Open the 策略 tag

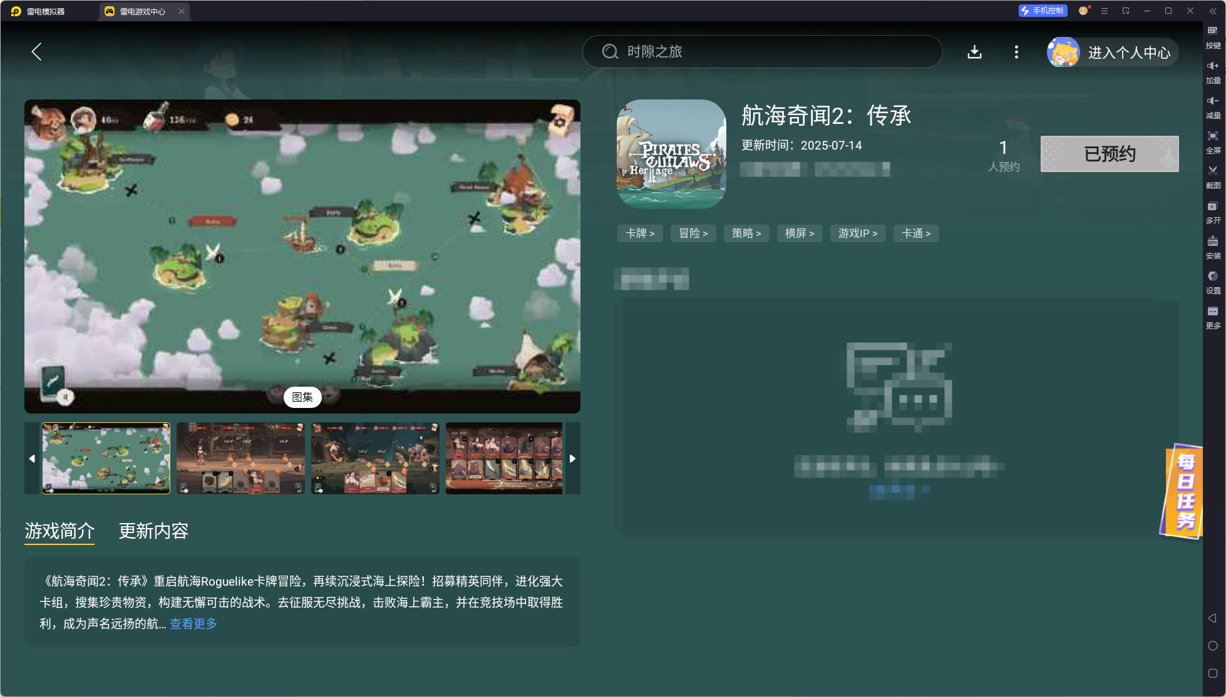point(746,233)
